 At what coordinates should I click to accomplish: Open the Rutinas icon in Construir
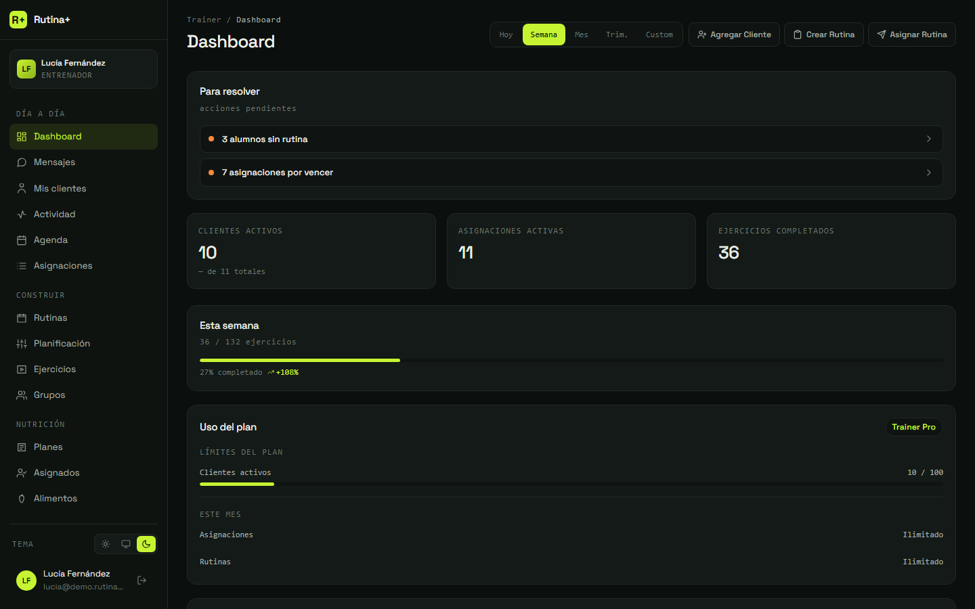(x=22, y=318)
